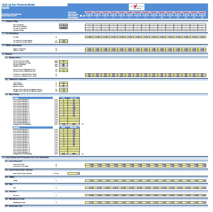Click the Tax Loss Carry Forward Balance input
Image resolution: width=213 pixels, height=212 pixels.
pyautogui.click(x=64, y=41)
